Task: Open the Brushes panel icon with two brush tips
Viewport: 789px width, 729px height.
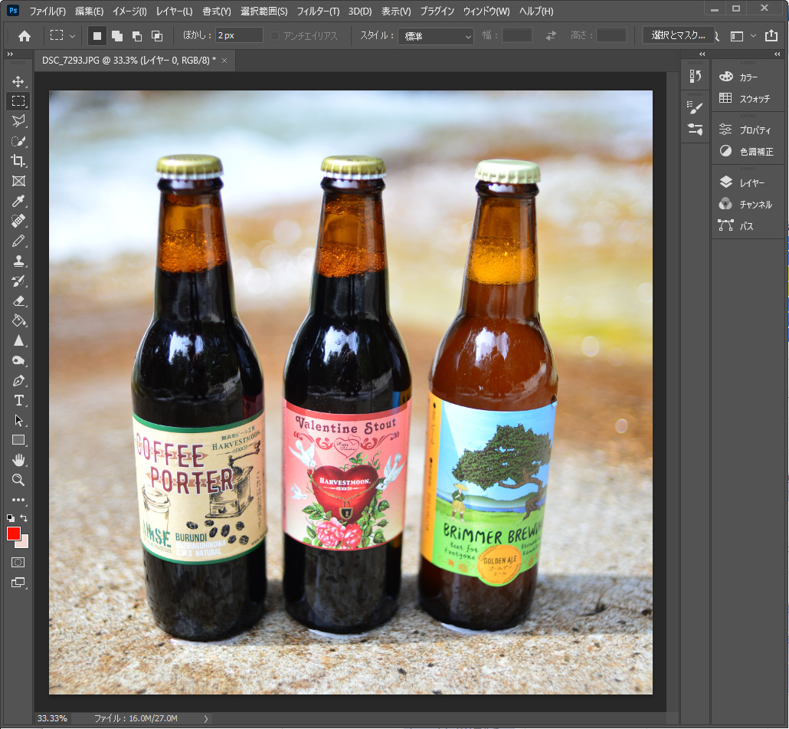Action: coord(696,130)
